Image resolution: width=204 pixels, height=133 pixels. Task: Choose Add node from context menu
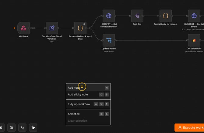click(x=88, y=88)
